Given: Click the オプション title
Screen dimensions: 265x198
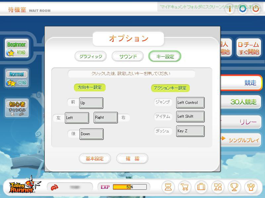Looking at the screenshot, I should [x=129, y=39].
